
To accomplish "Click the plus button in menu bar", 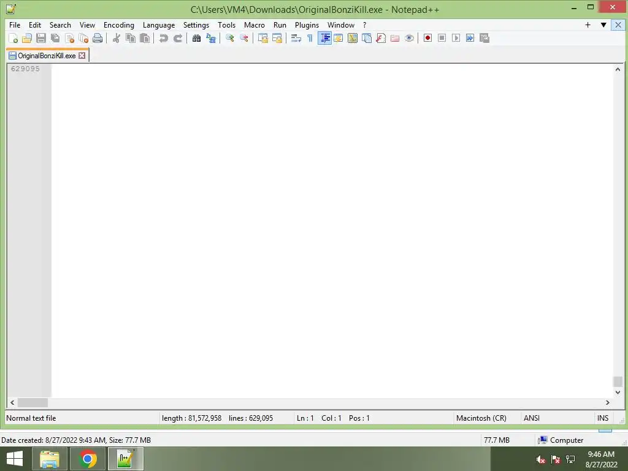I will [588, 25].
